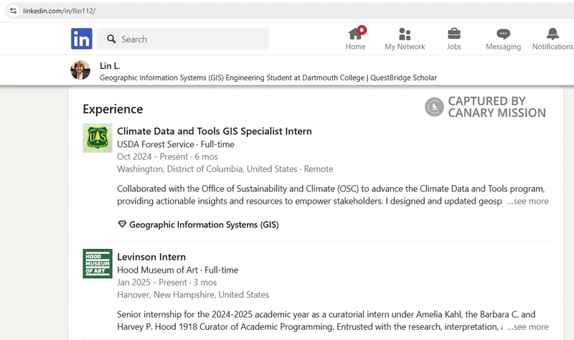Focus the LinkedIn Search input field

point(183,39)
